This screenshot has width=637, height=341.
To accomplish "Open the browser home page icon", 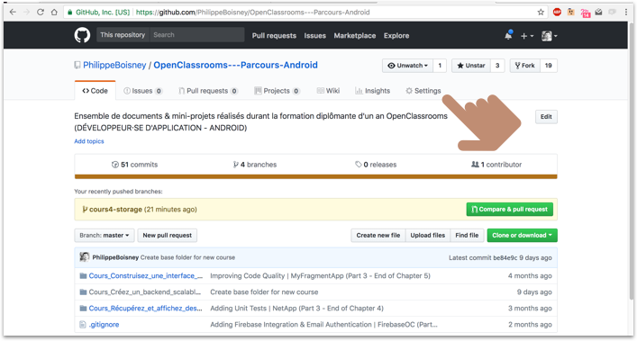I will (x=54, y=13).
